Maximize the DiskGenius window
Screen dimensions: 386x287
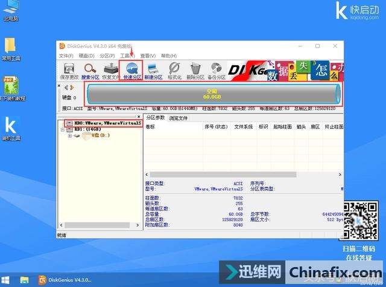318,46
